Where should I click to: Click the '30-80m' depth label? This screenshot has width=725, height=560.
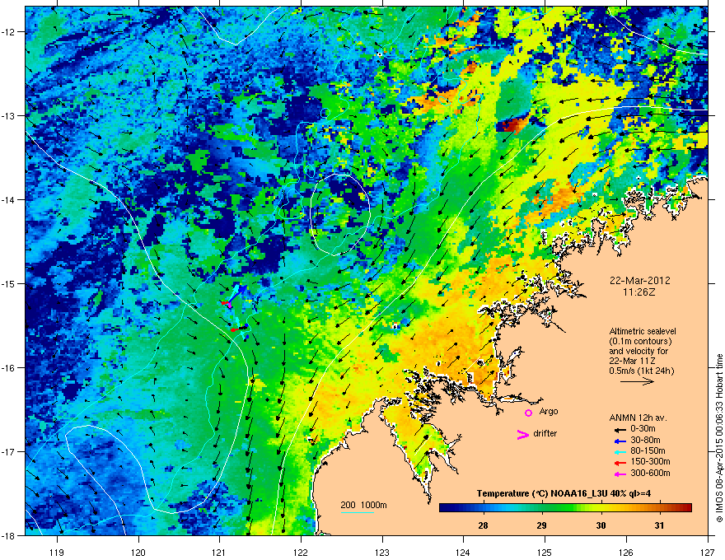(645, 441)
